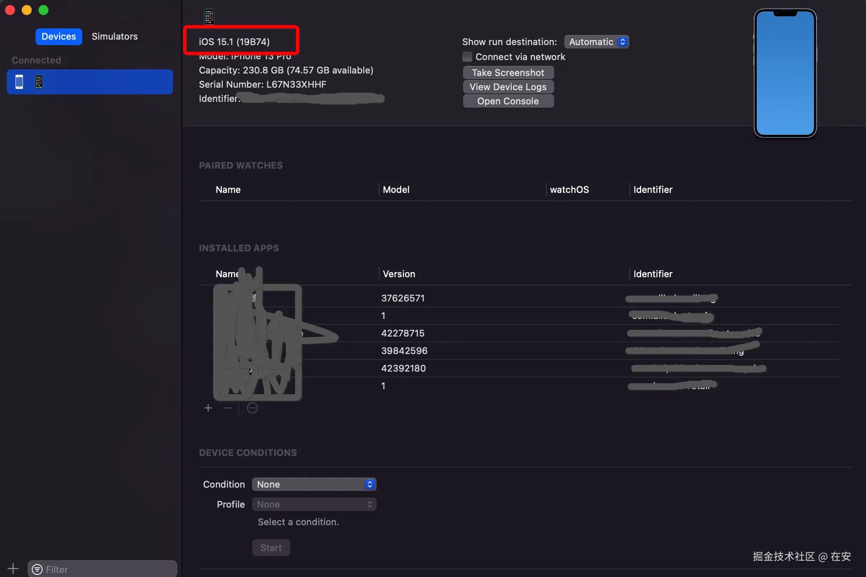Open the Condition None dropdown

[314, 484]
